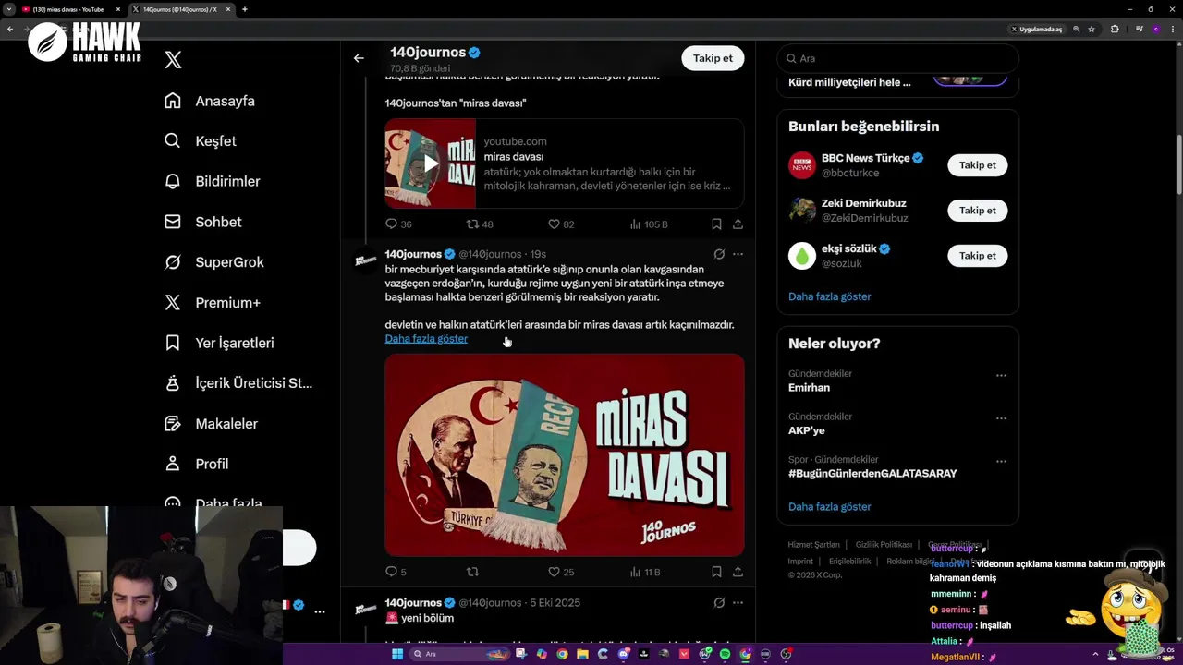
Task: Open the #BugünGünlerdenGALATASARAY trend
Action: [x=872, y=474]
